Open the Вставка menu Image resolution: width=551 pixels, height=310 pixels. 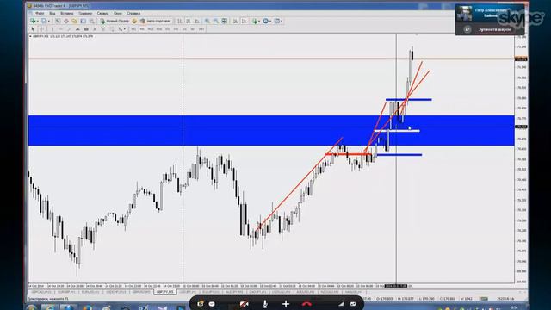pos(67,14)
